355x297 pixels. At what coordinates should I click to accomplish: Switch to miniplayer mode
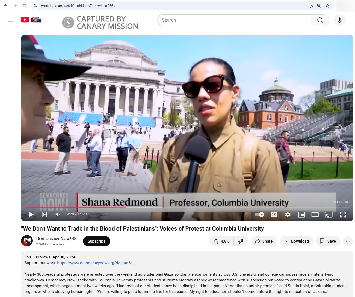coord(301,214)
